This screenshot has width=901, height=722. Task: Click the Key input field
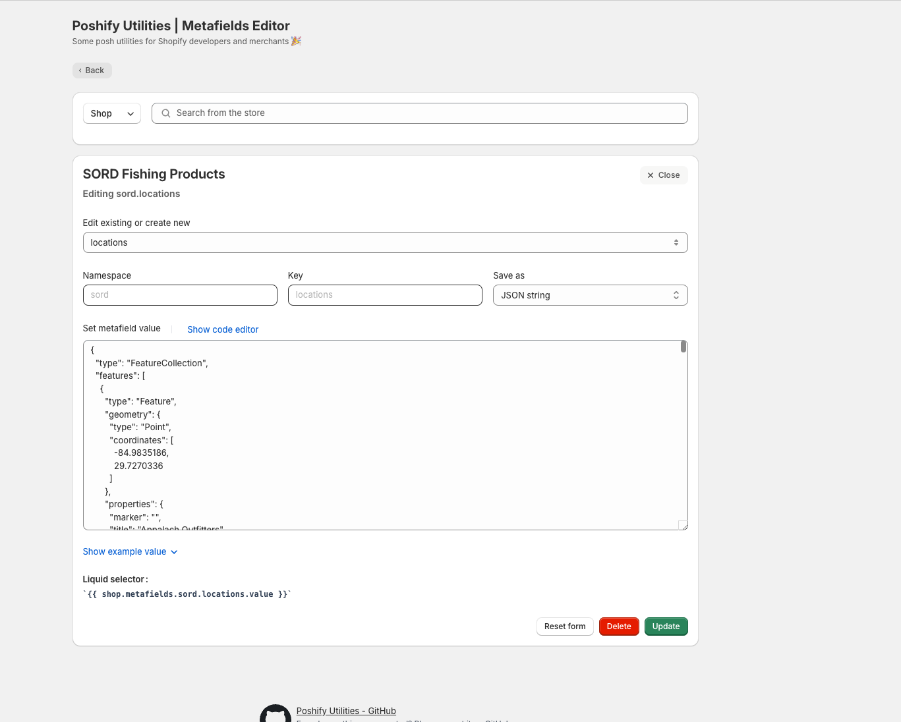[385, 295]
